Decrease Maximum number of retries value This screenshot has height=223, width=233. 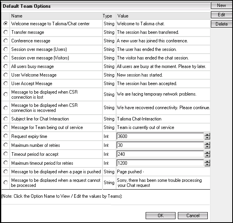tap(207, 146)
